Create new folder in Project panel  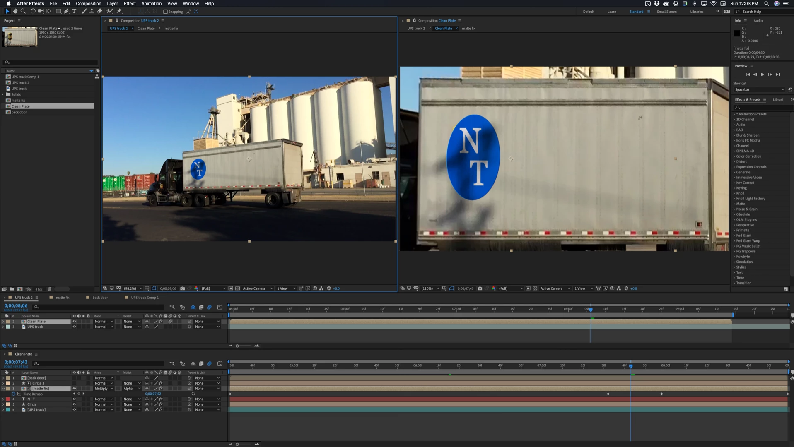(12, 289)
